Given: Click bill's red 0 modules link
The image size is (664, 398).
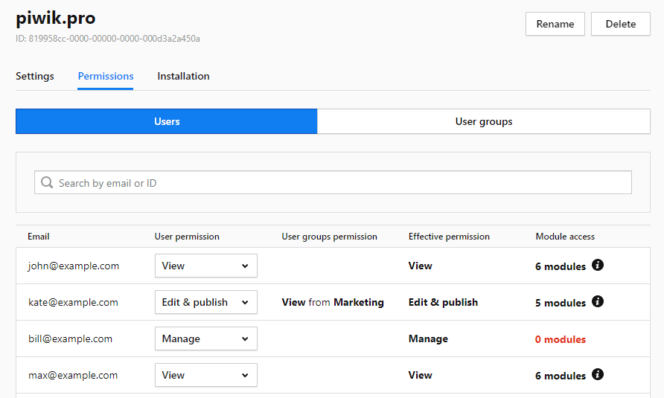Looking at the screenshot, I should [x=560, y=339].
